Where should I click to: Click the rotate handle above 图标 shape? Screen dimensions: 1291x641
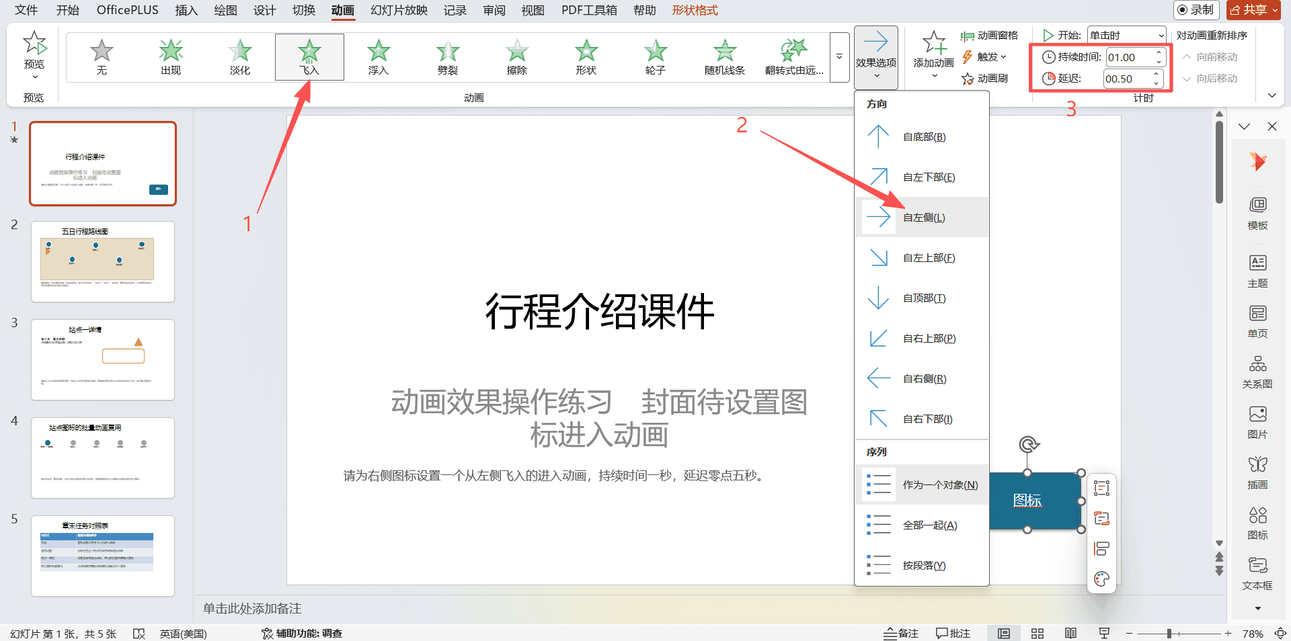point(1028,444)
